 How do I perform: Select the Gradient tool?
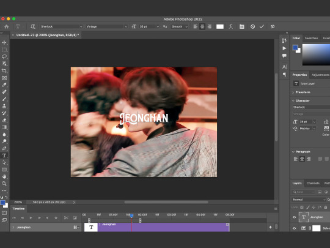click(x=4, y=127)
